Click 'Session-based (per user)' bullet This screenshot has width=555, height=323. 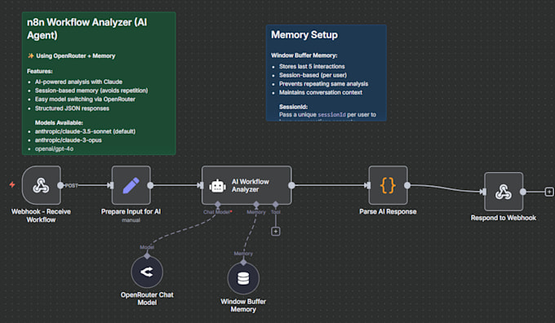click(x=313, y=75)
